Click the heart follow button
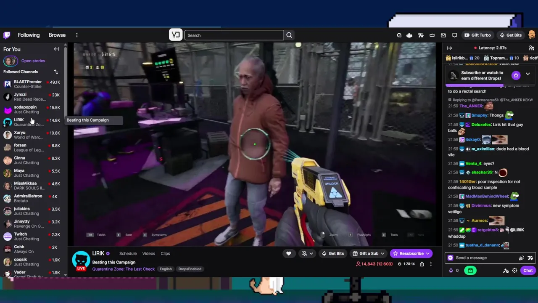The height and width of the screenshot is (303, 538). click(x=289, y=253)
